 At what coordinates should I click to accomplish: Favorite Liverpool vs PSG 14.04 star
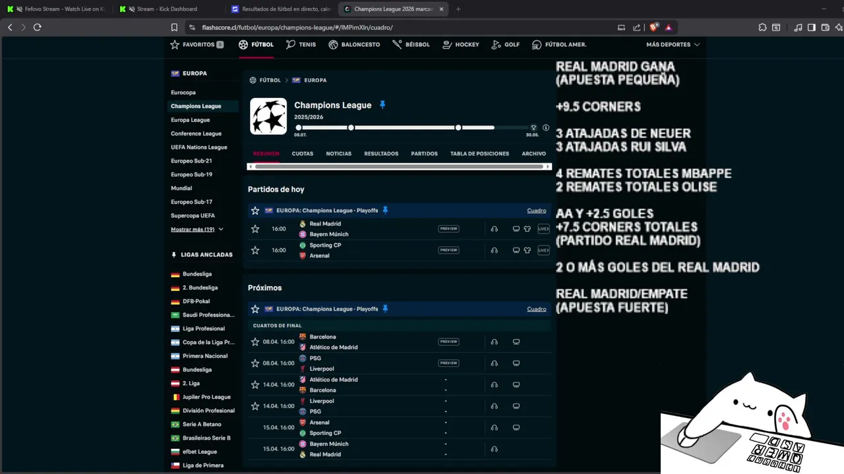tap(255, 406)
